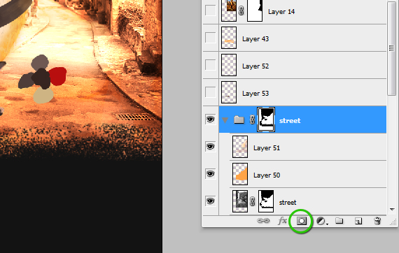Collapse the street group triangle
This screenshot has height=253, width=399.
click(x=225, y=120)
